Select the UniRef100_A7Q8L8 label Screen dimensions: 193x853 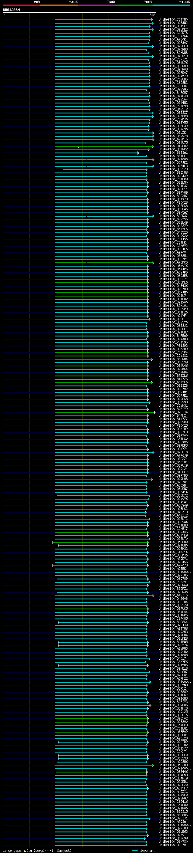pyautogui.click(x=173, y=46)
